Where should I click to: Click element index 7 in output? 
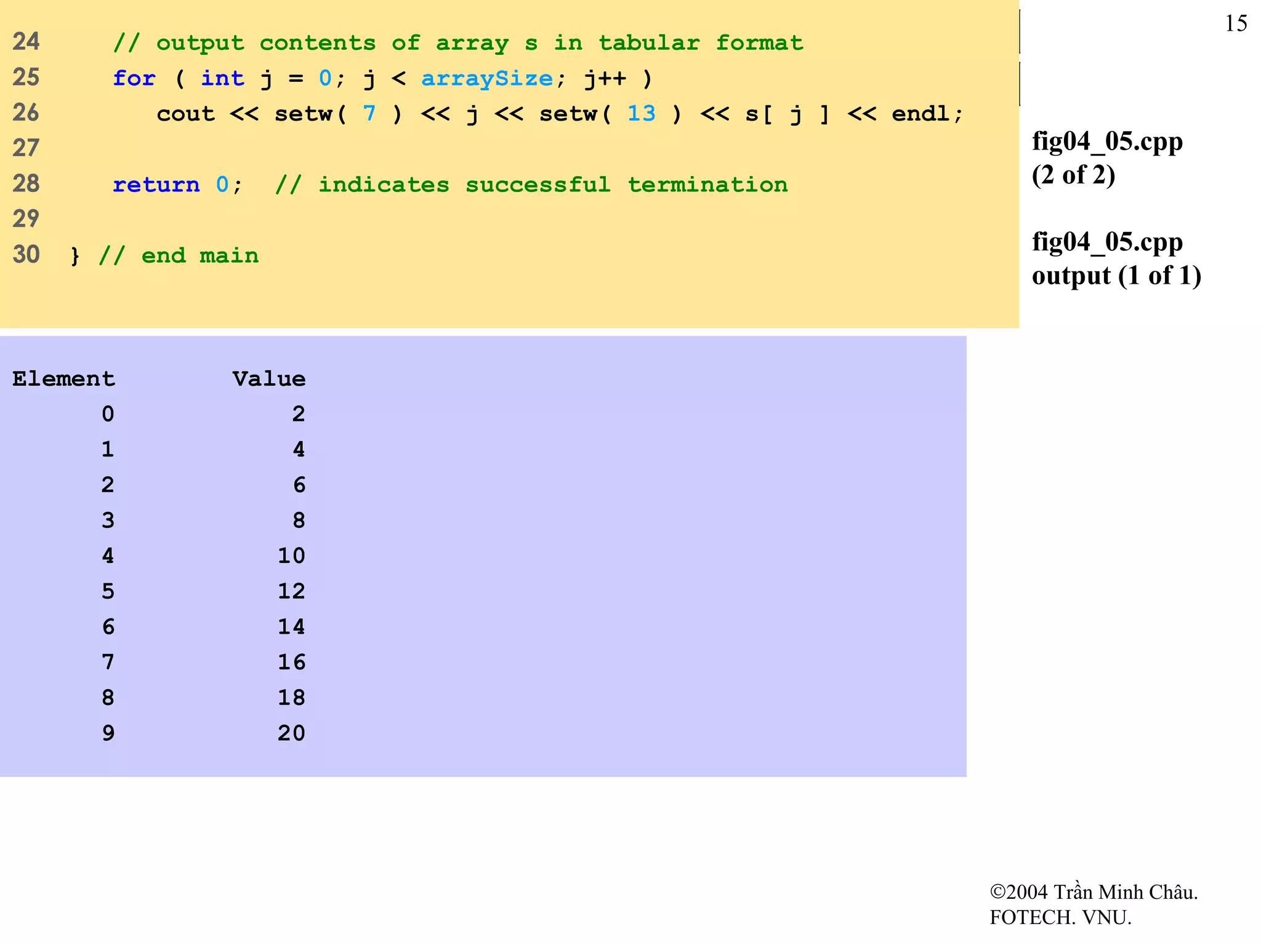(108, 662)
